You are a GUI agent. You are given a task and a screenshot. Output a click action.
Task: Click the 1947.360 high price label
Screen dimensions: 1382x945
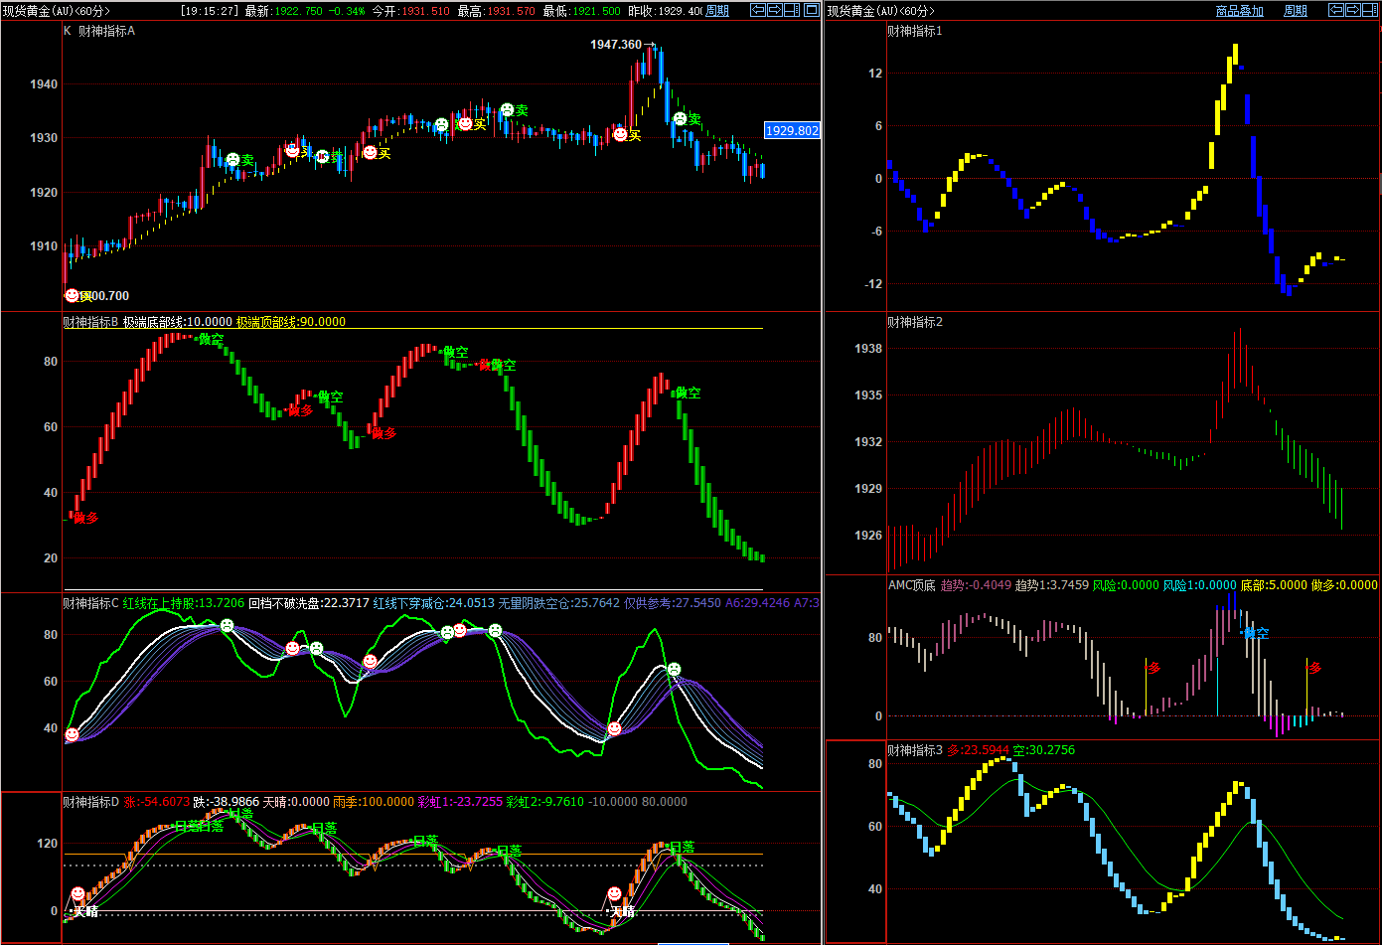pyautogui.click(x=616, y=45)
